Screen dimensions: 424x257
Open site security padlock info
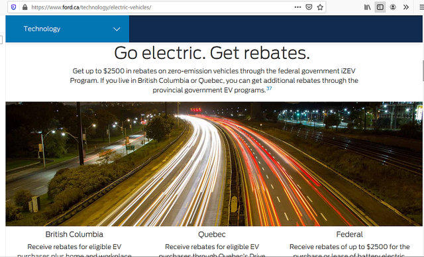click(25, 7)
